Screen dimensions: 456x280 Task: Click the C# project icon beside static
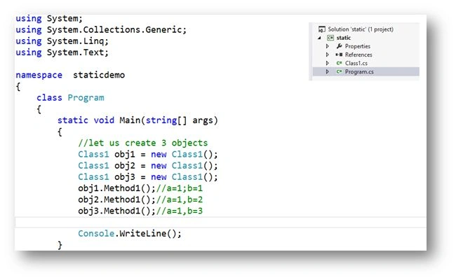click(330, 38)
